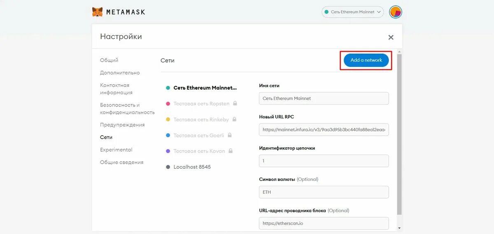This screenshot has width=494, height=234.
Task: Focus the Идентификатор цепочки input field
Action: point(324,161)
